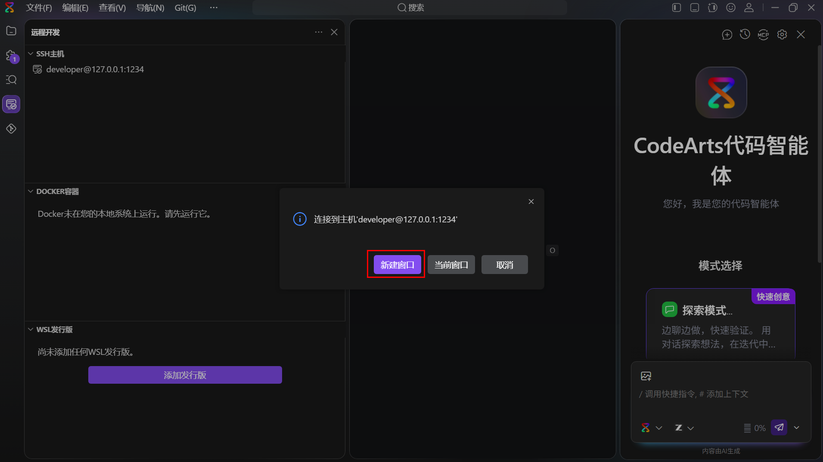Open the Git(G) menu
823x462 pixels.
(x=185, y=8)
